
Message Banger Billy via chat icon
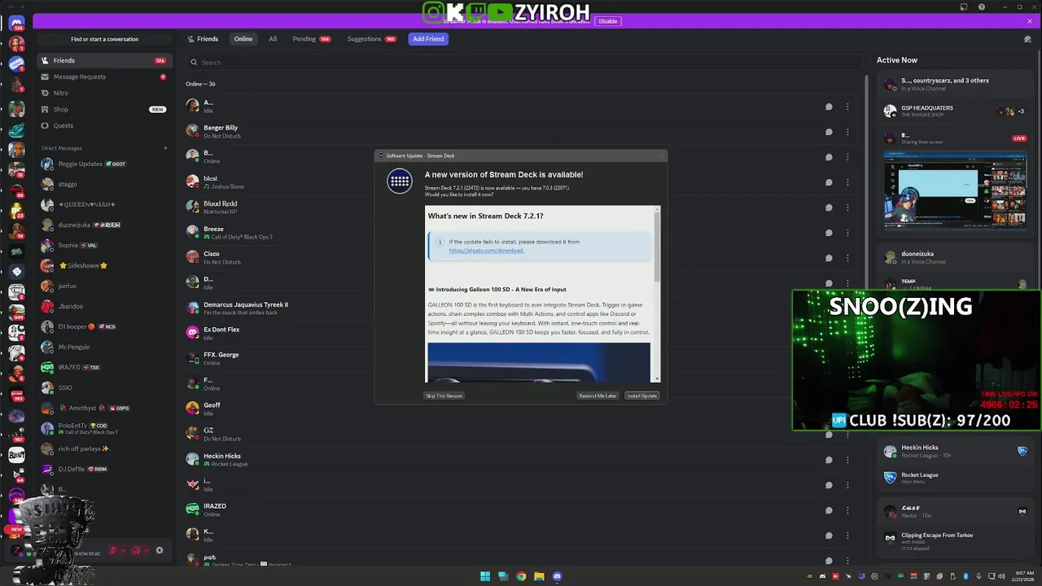pos(829,132)
